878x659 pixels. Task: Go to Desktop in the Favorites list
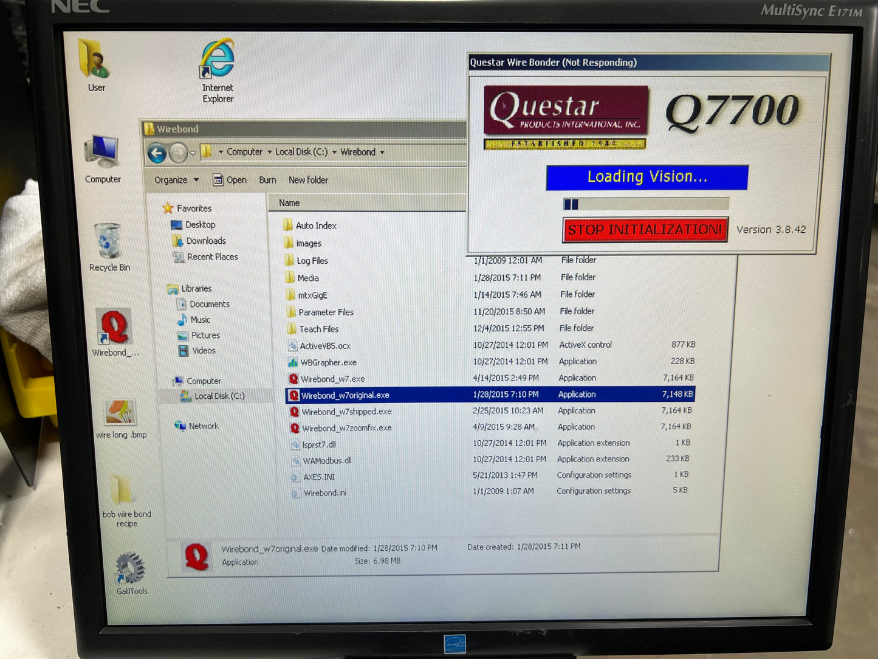pos(193,225)
